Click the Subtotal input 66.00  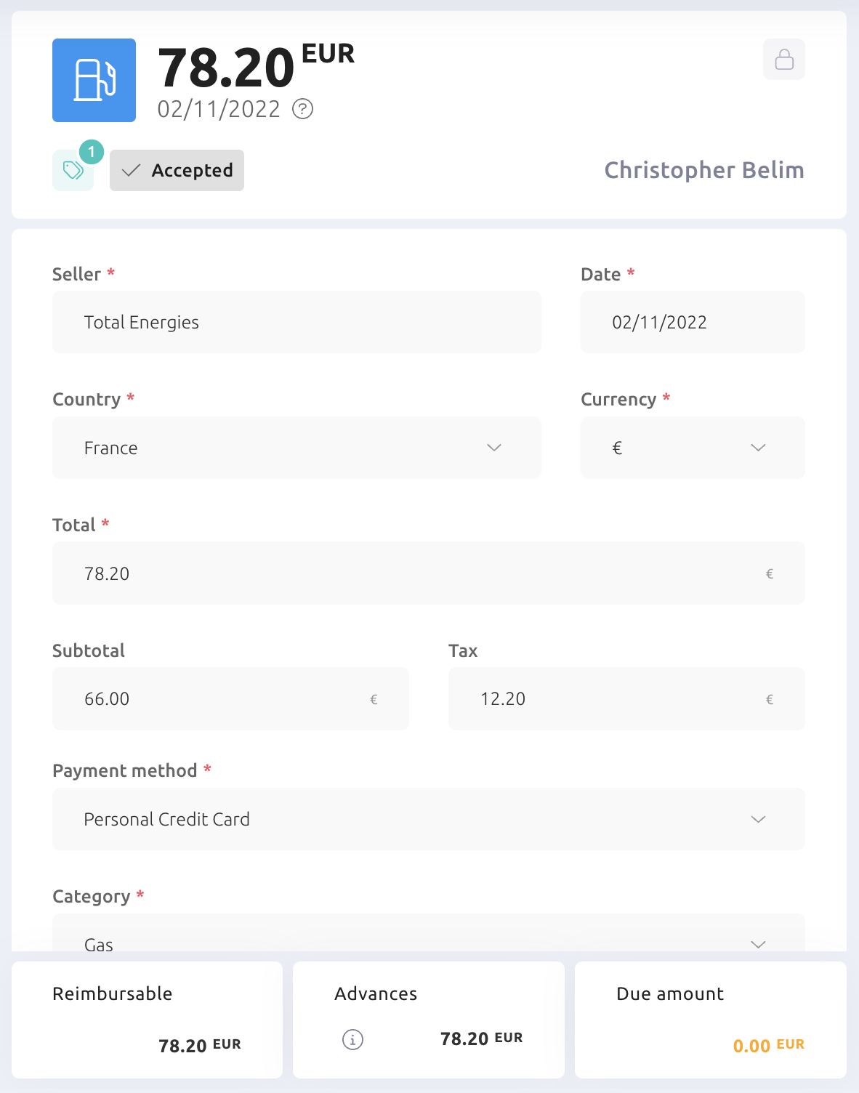(230, 699)
